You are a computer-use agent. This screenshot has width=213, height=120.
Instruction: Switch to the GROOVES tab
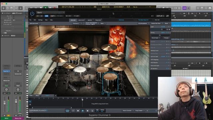point(82,20)
